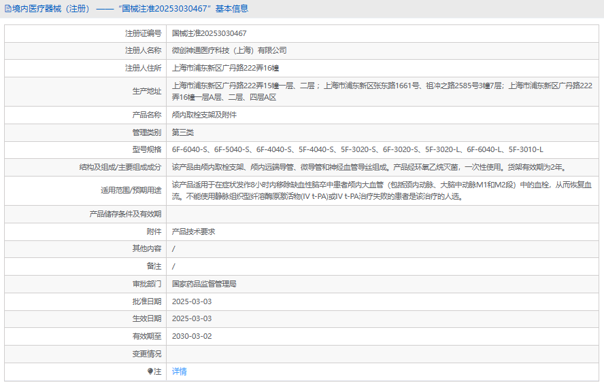Click the registrant address 广丹路222弄16幢 value
The height and width of the screenshot is (387, 604).
[226, 68]
